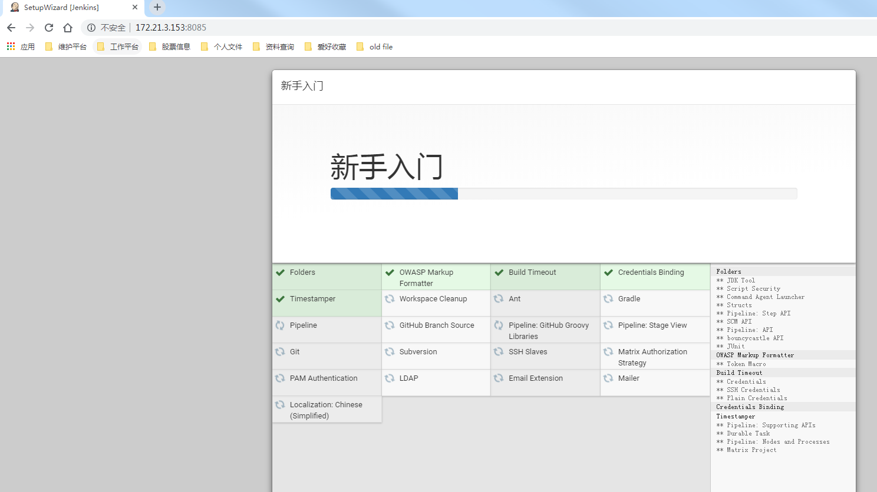Viewport: 877px width, 492px height.
Task: Click the pending spinner icon beside Pipeline
Action: tap(281, 325)
